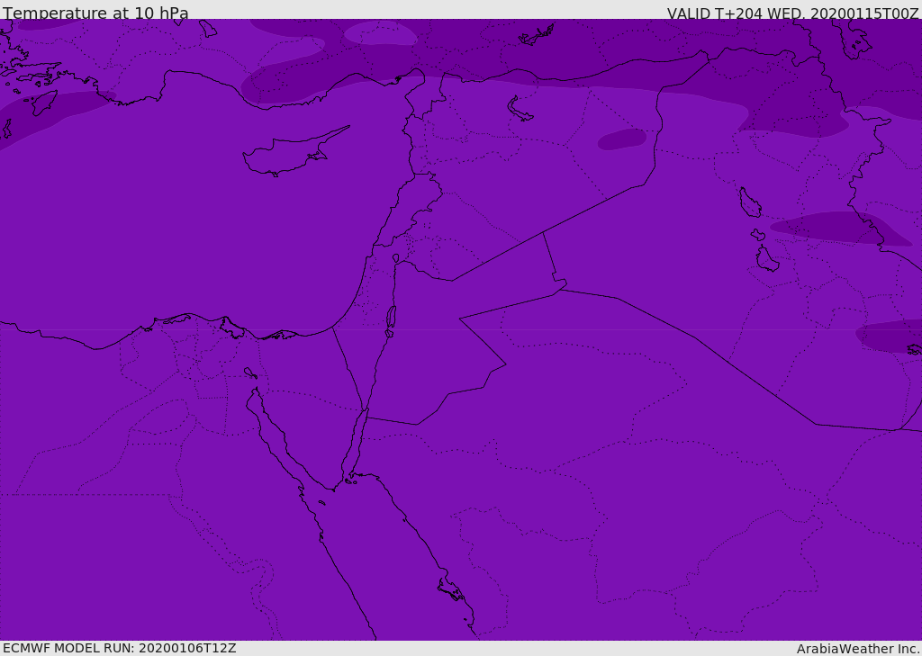Viewport: 922px width, 656px height.
Task: Click the VALID T+204 timestamp text
Action: tap(792, 13)
